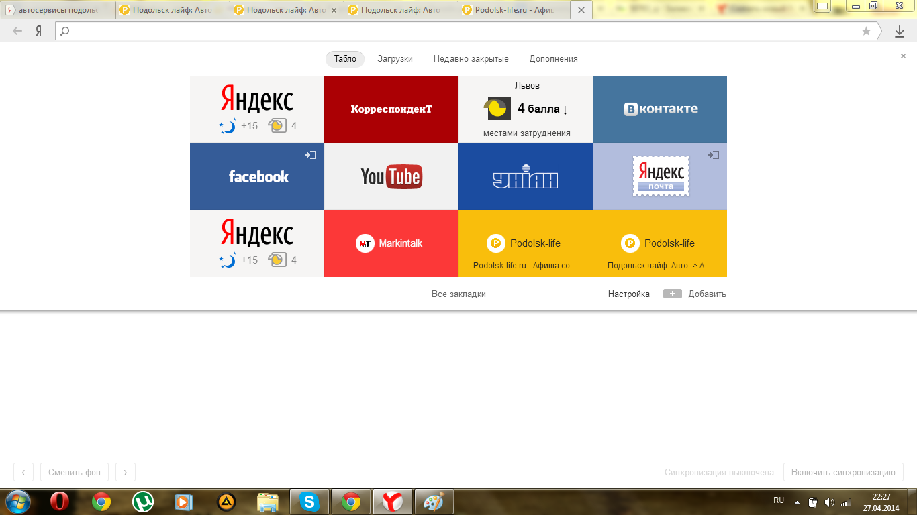Open Podolsk-life tile captioned Афиша
917x515 pixels.
526,243
